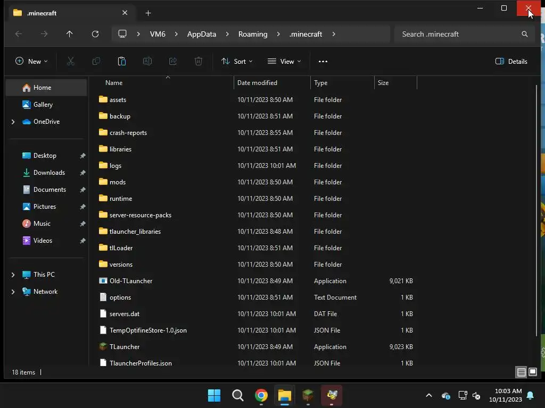This screenshot has width=545, height=408.
Task: Go up one folder level
Action: pos(70,34)
